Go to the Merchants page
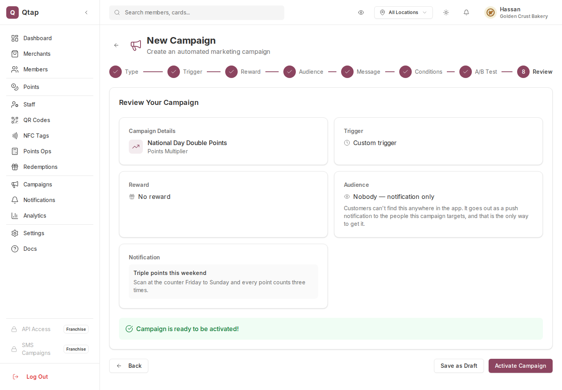This screenshot has width=562, height=390. [50, 54]
